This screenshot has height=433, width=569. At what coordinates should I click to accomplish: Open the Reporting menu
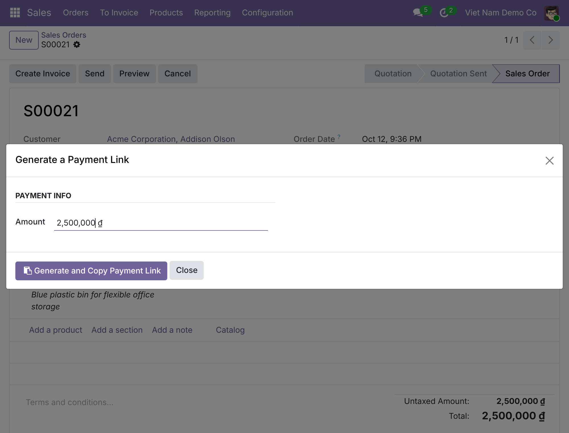point(212,13)
